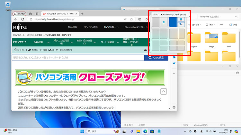The height and width of the screenshot is (135, 241).
Task: Select the FMVサポート top menu item
Action: coord(112,27)
